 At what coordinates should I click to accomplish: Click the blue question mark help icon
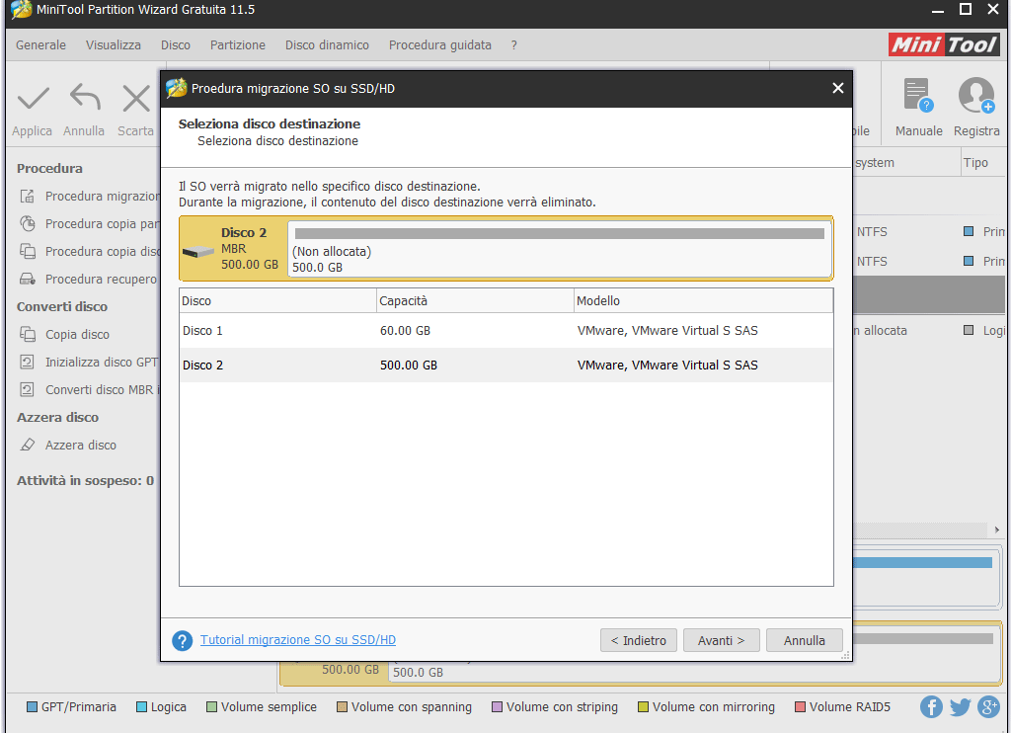182,641
